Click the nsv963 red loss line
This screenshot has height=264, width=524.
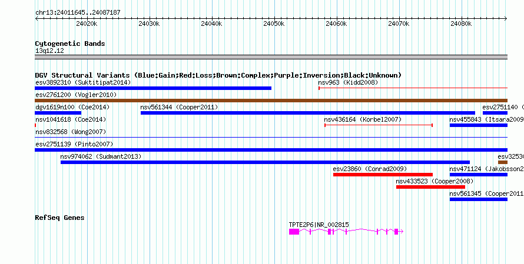[x=413, y=88]
